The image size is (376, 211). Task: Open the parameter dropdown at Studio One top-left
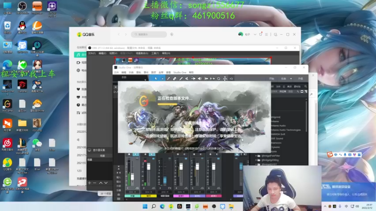145,79
